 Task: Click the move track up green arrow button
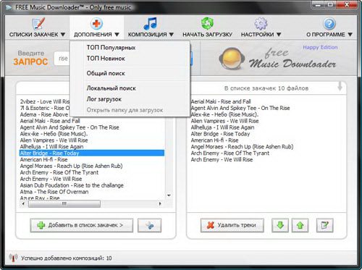pyautogui.click(x=300, y=225)
